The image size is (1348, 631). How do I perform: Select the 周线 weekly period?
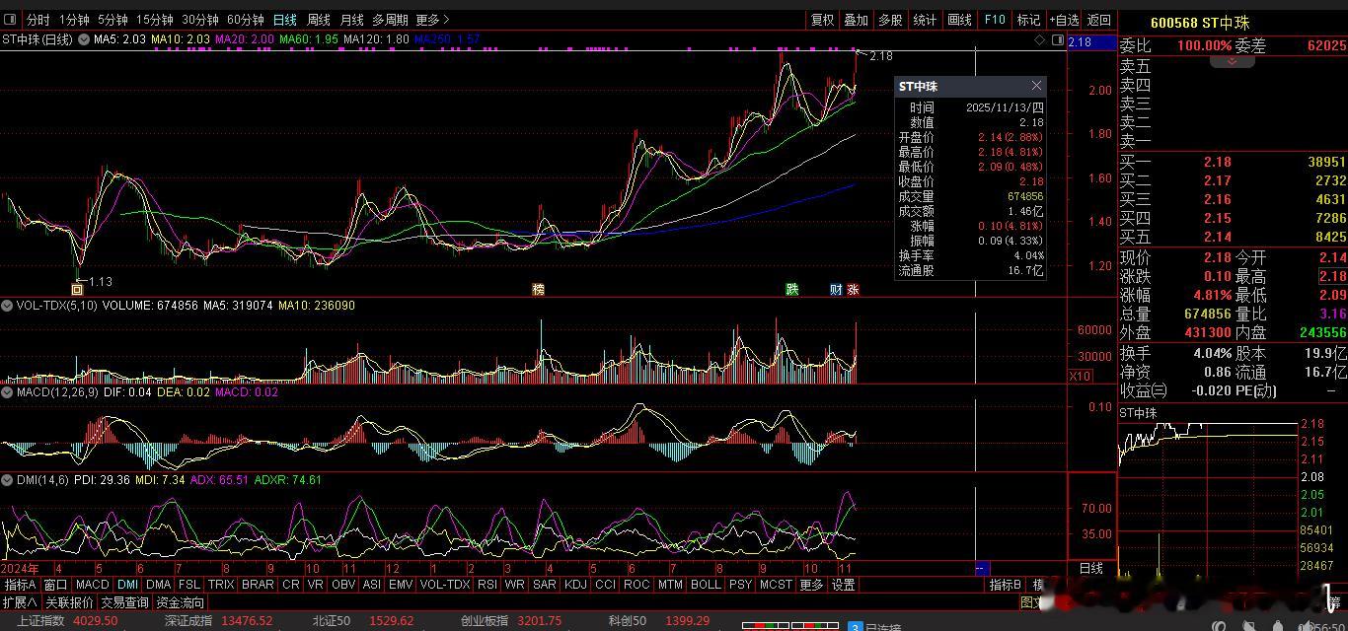(x=319, y=20)
